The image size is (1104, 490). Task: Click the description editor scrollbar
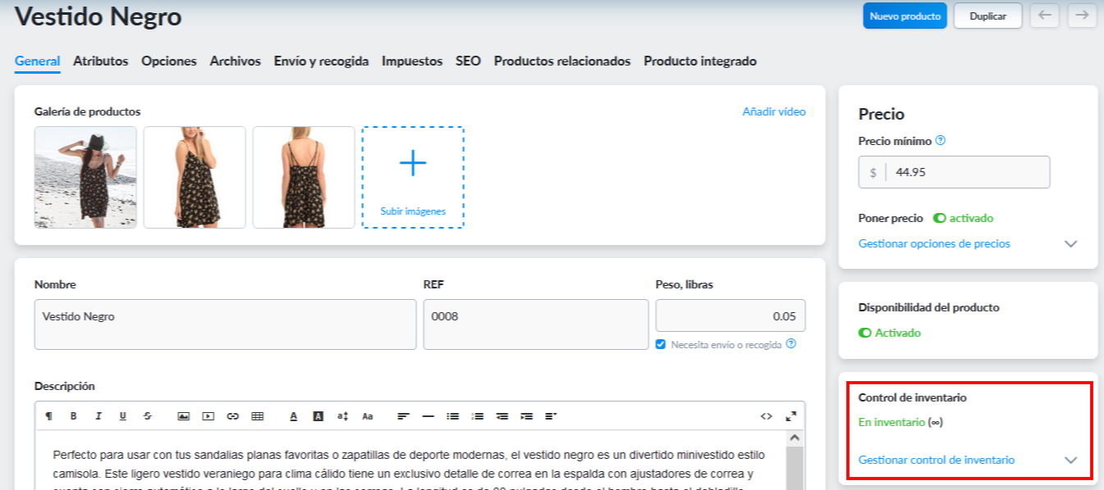click(794, 461)
